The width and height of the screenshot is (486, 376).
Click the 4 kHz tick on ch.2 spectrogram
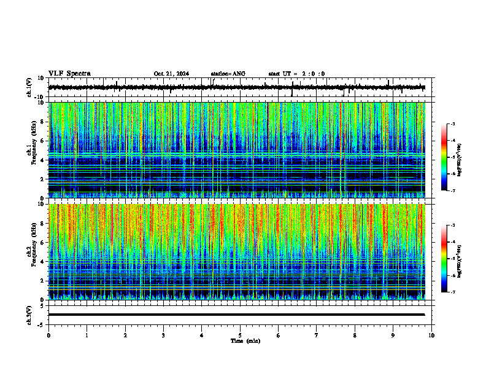pos(43,262)
